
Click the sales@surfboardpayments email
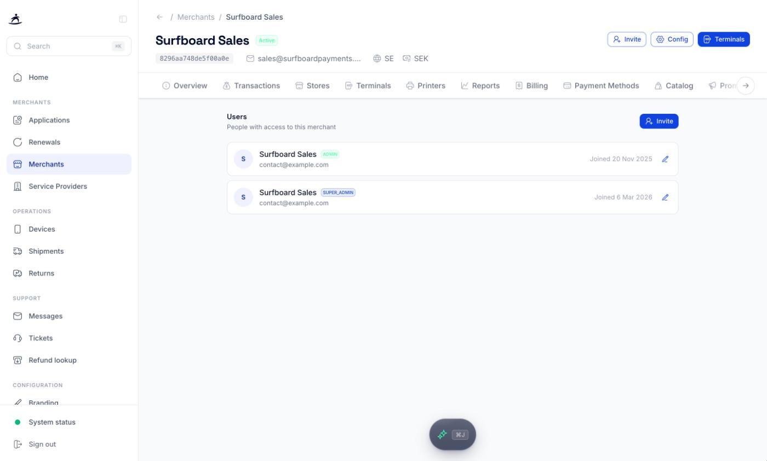pyautogui.click(x=304, y=59)
